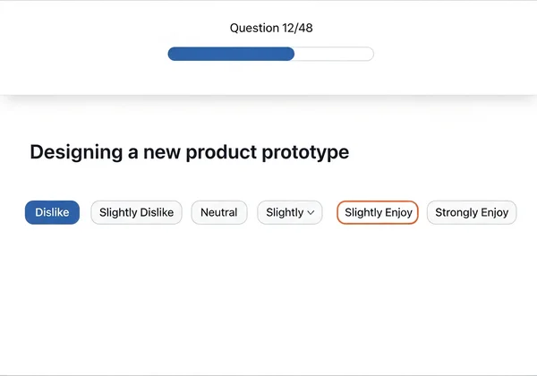Click the word Slightly in the dropdown
The height and width of the screenshot is (376, 537).
coord(285,212)
